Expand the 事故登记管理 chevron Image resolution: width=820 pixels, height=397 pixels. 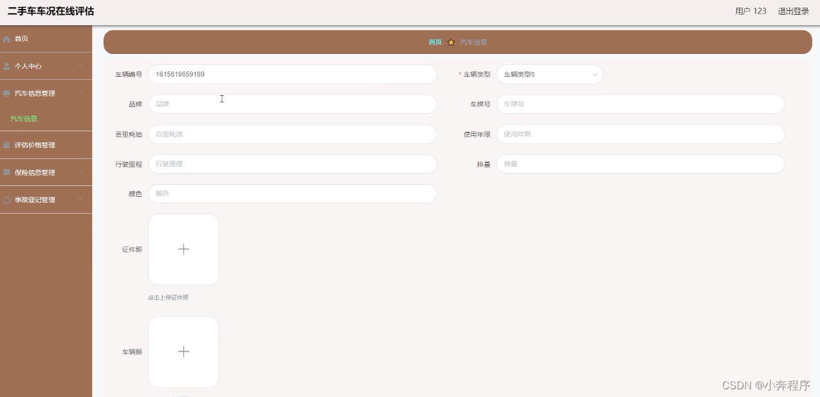pos(80,199)
